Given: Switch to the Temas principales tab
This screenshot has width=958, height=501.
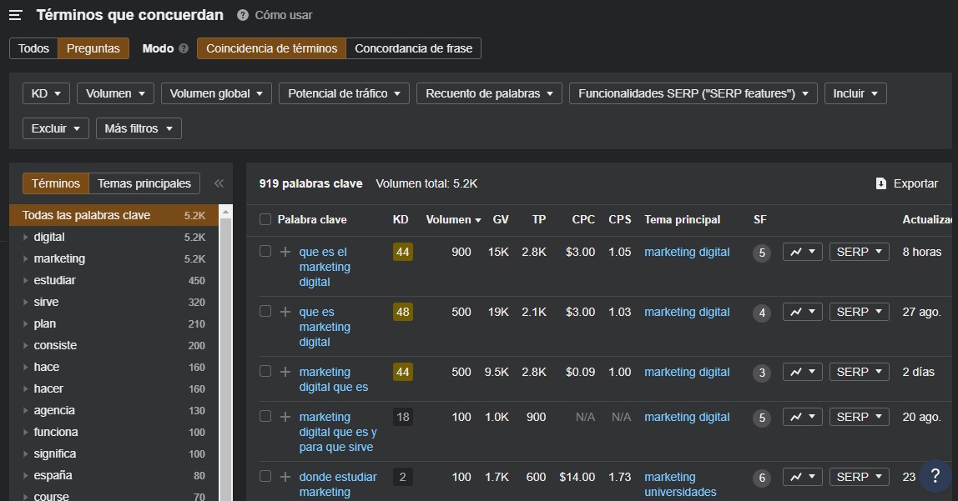Looking at the screenshot, I should 144,183.
